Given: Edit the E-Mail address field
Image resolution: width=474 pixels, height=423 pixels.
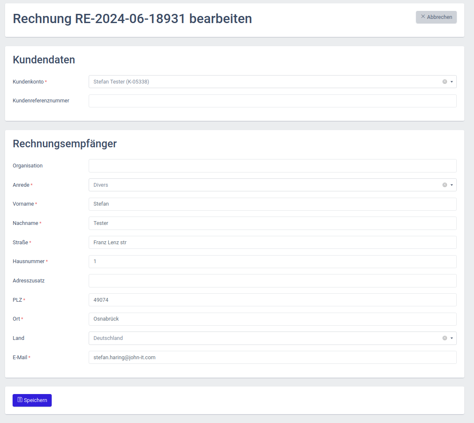Looking at the screenshot, I should [x=272, y=358].
